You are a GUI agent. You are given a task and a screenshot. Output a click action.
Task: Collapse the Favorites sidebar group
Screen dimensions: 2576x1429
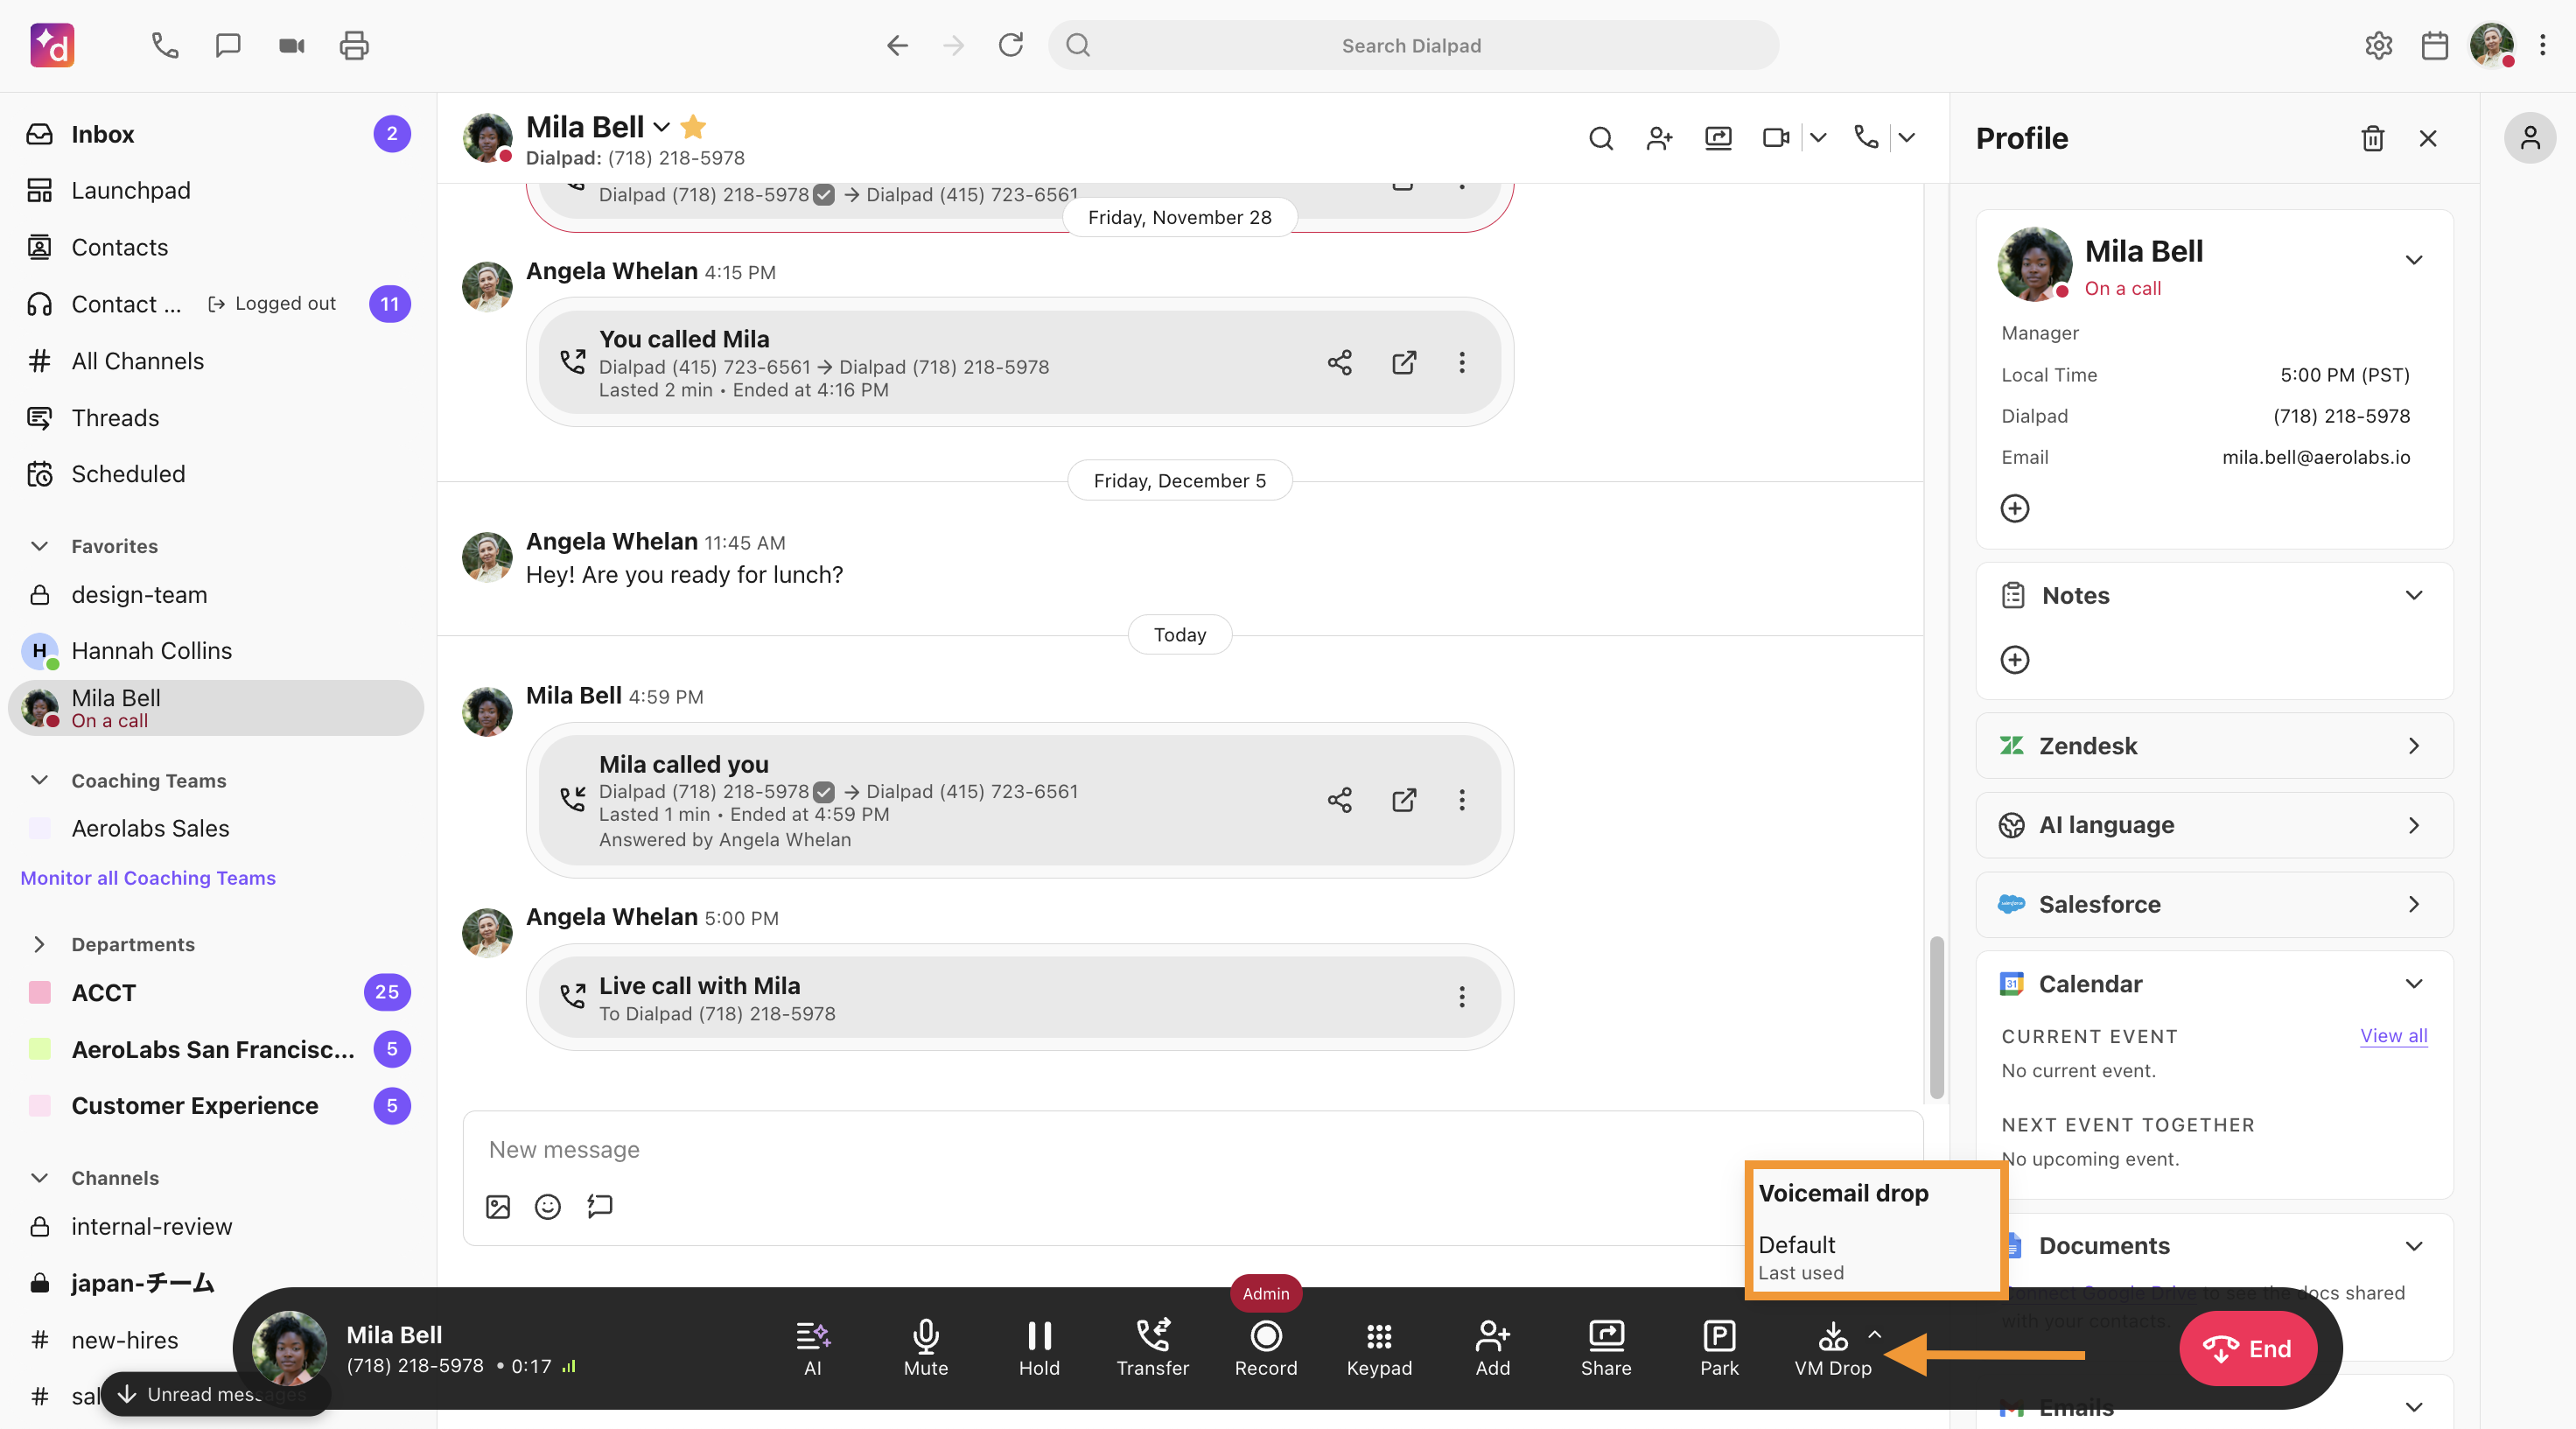click(39, 546)
